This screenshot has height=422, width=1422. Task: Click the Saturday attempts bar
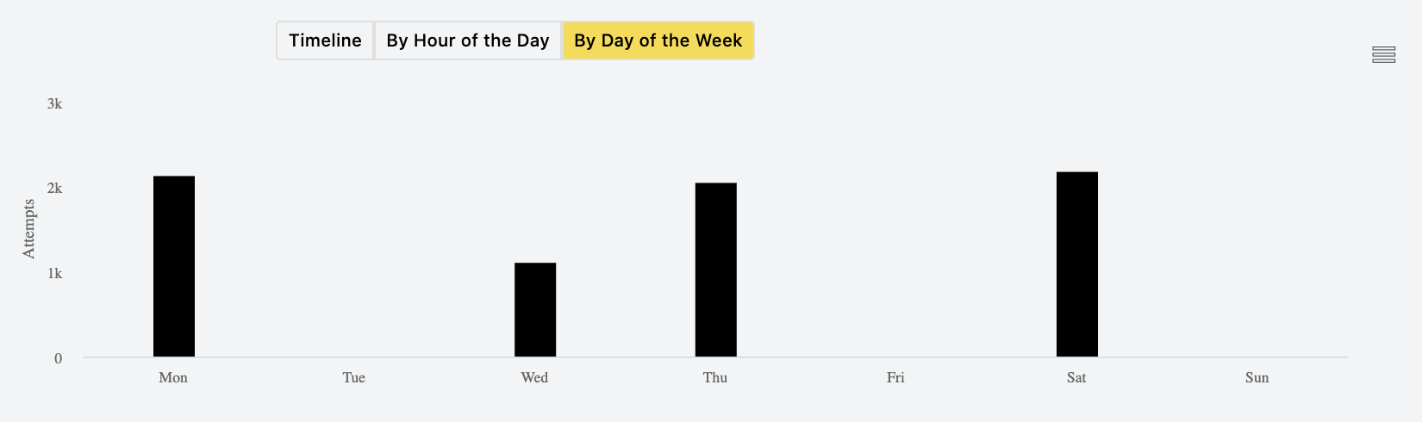(x=1077, y=264)
